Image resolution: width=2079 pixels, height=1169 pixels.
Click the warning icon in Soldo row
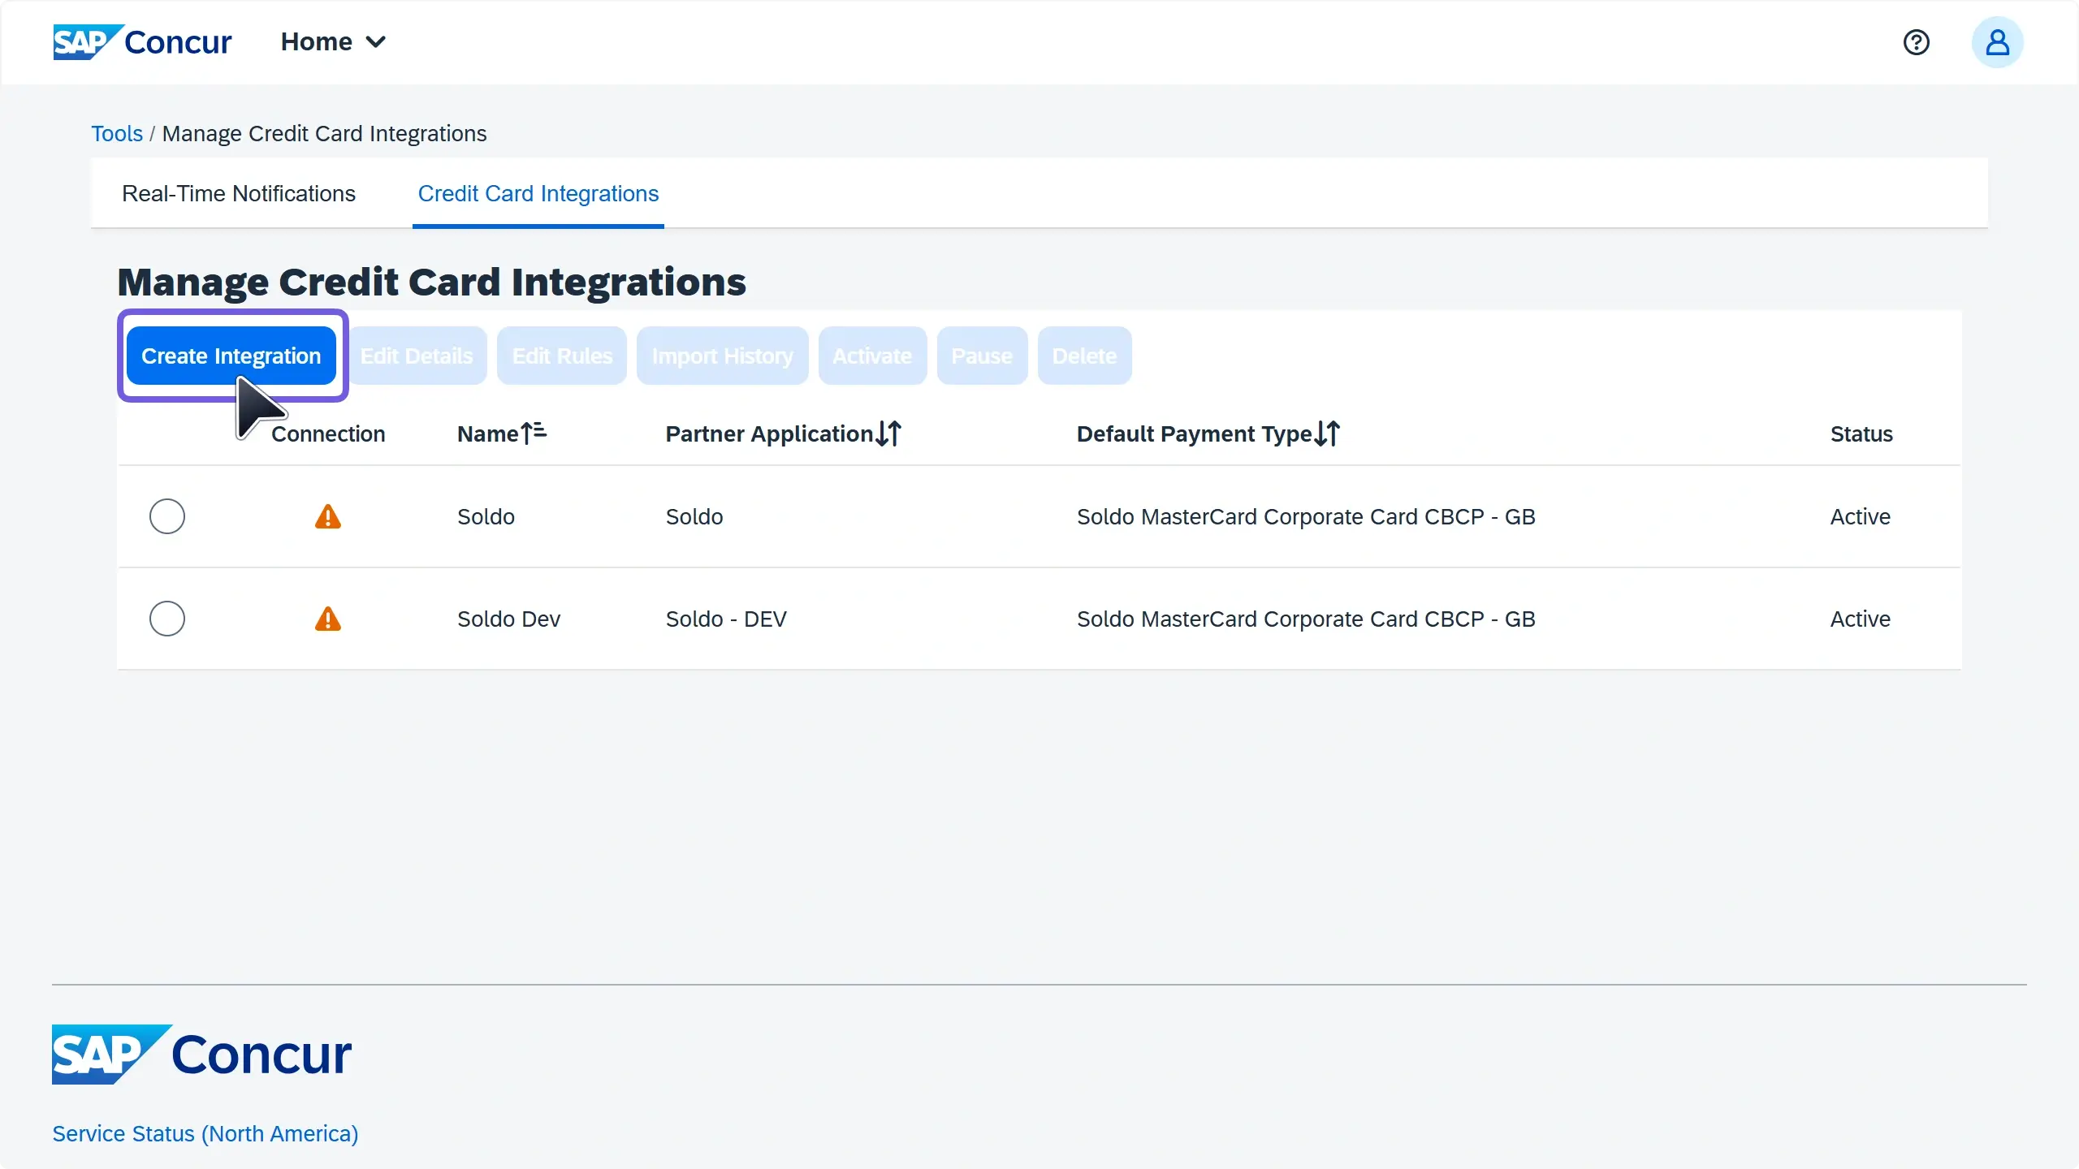click(328, 516)
